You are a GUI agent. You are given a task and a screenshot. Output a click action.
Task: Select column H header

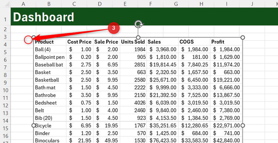pos(201,4)
